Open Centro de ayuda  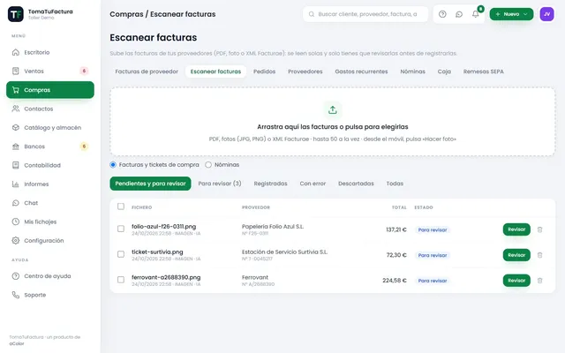click(50, 276)
